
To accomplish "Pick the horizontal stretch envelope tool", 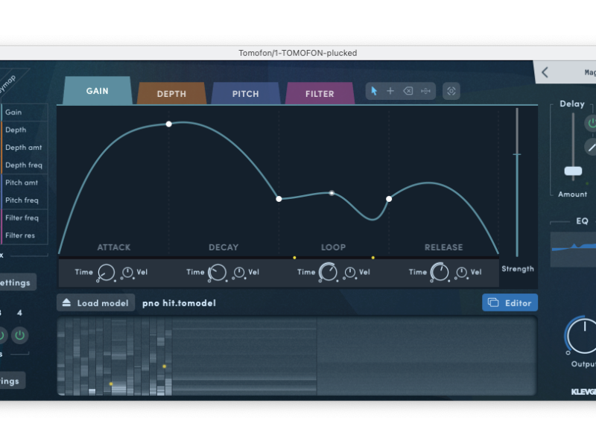I will tap(425, 91).
